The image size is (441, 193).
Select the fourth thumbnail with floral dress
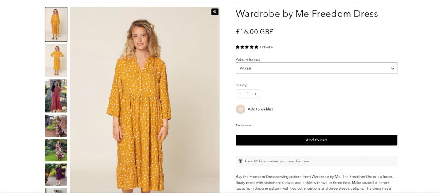[x=56, y=126]
